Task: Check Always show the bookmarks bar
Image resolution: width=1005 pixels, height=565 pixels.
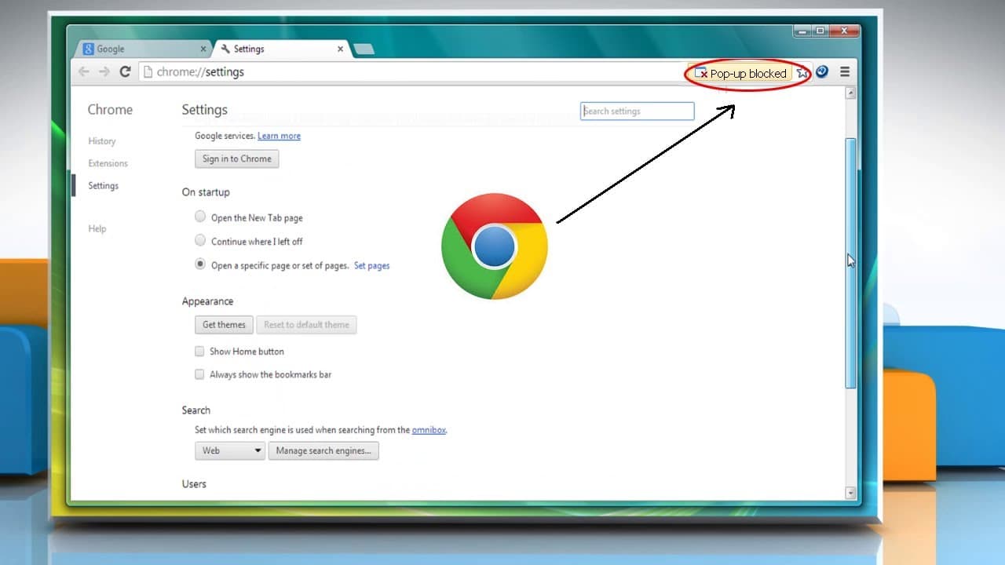Action: tap(199, 374)
